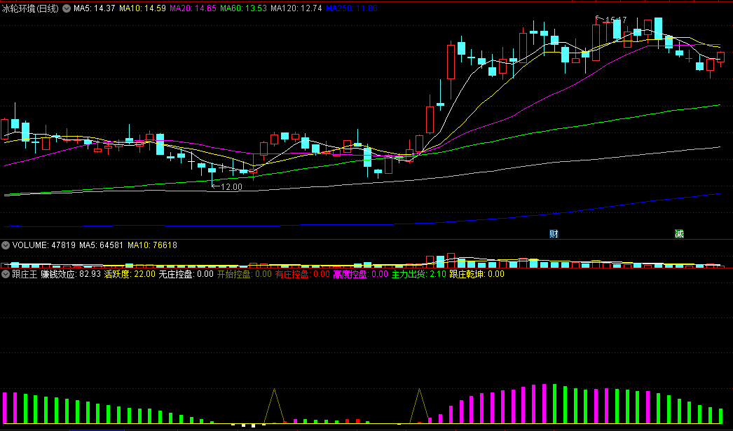Click the MA10: 14.59 label

(142, 8)
